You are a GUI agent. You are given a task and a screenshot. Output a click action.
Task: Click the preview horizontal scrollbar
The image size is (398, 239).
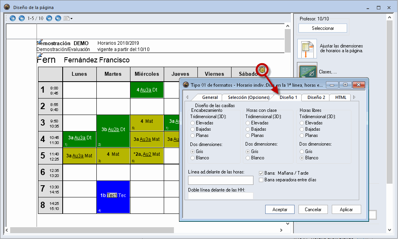(x=92, y=230)
